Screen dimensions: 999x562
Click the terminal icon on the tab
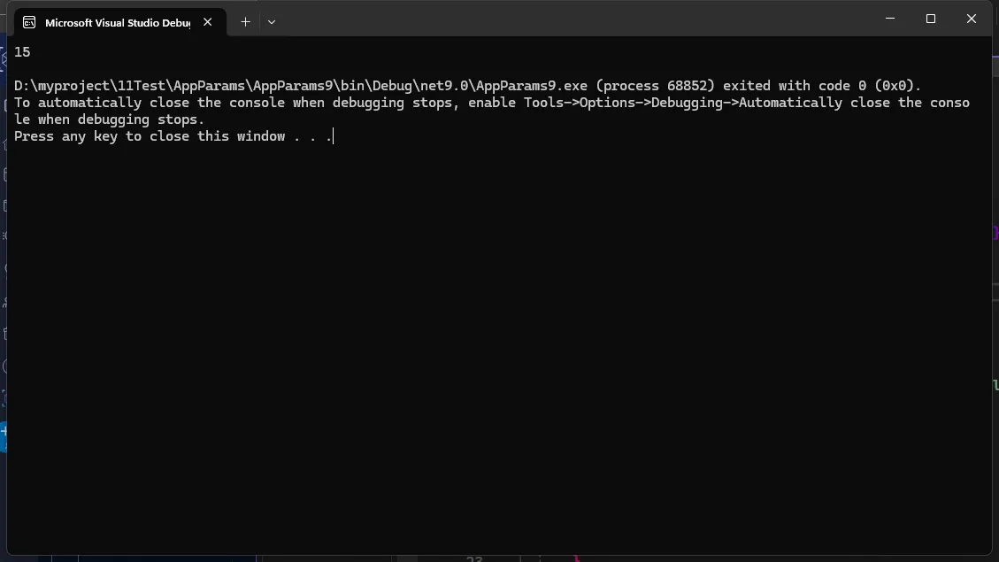29,22
